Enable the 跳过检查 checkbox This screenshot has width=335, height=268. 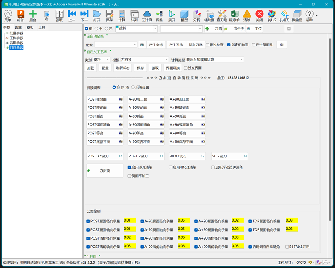point(208,45)
